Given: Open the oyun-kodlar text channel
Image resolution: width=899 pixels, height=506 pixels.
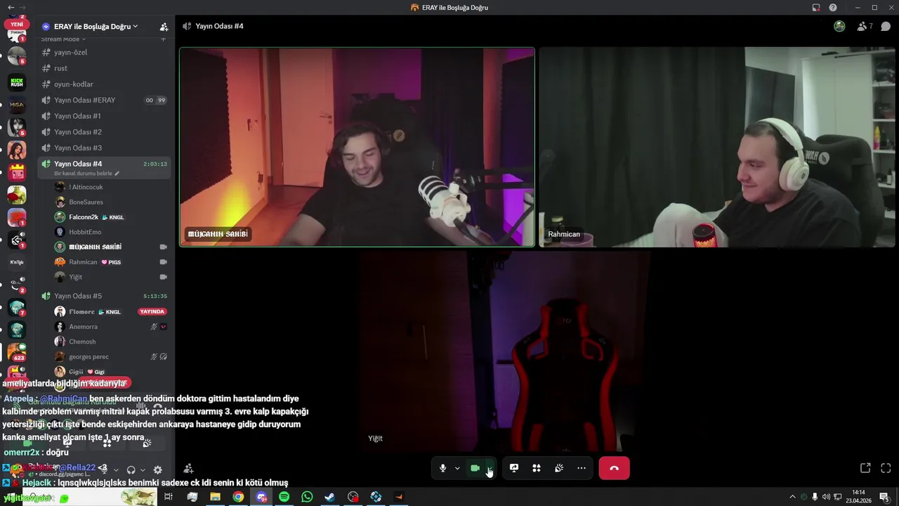Looking at the screenshot, I should point(105,84).
